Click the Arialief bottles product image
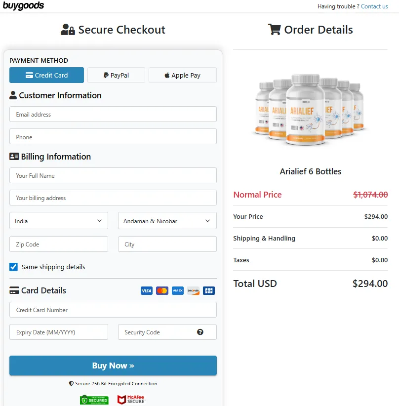 pyautogui.click(x=311, y=110)
